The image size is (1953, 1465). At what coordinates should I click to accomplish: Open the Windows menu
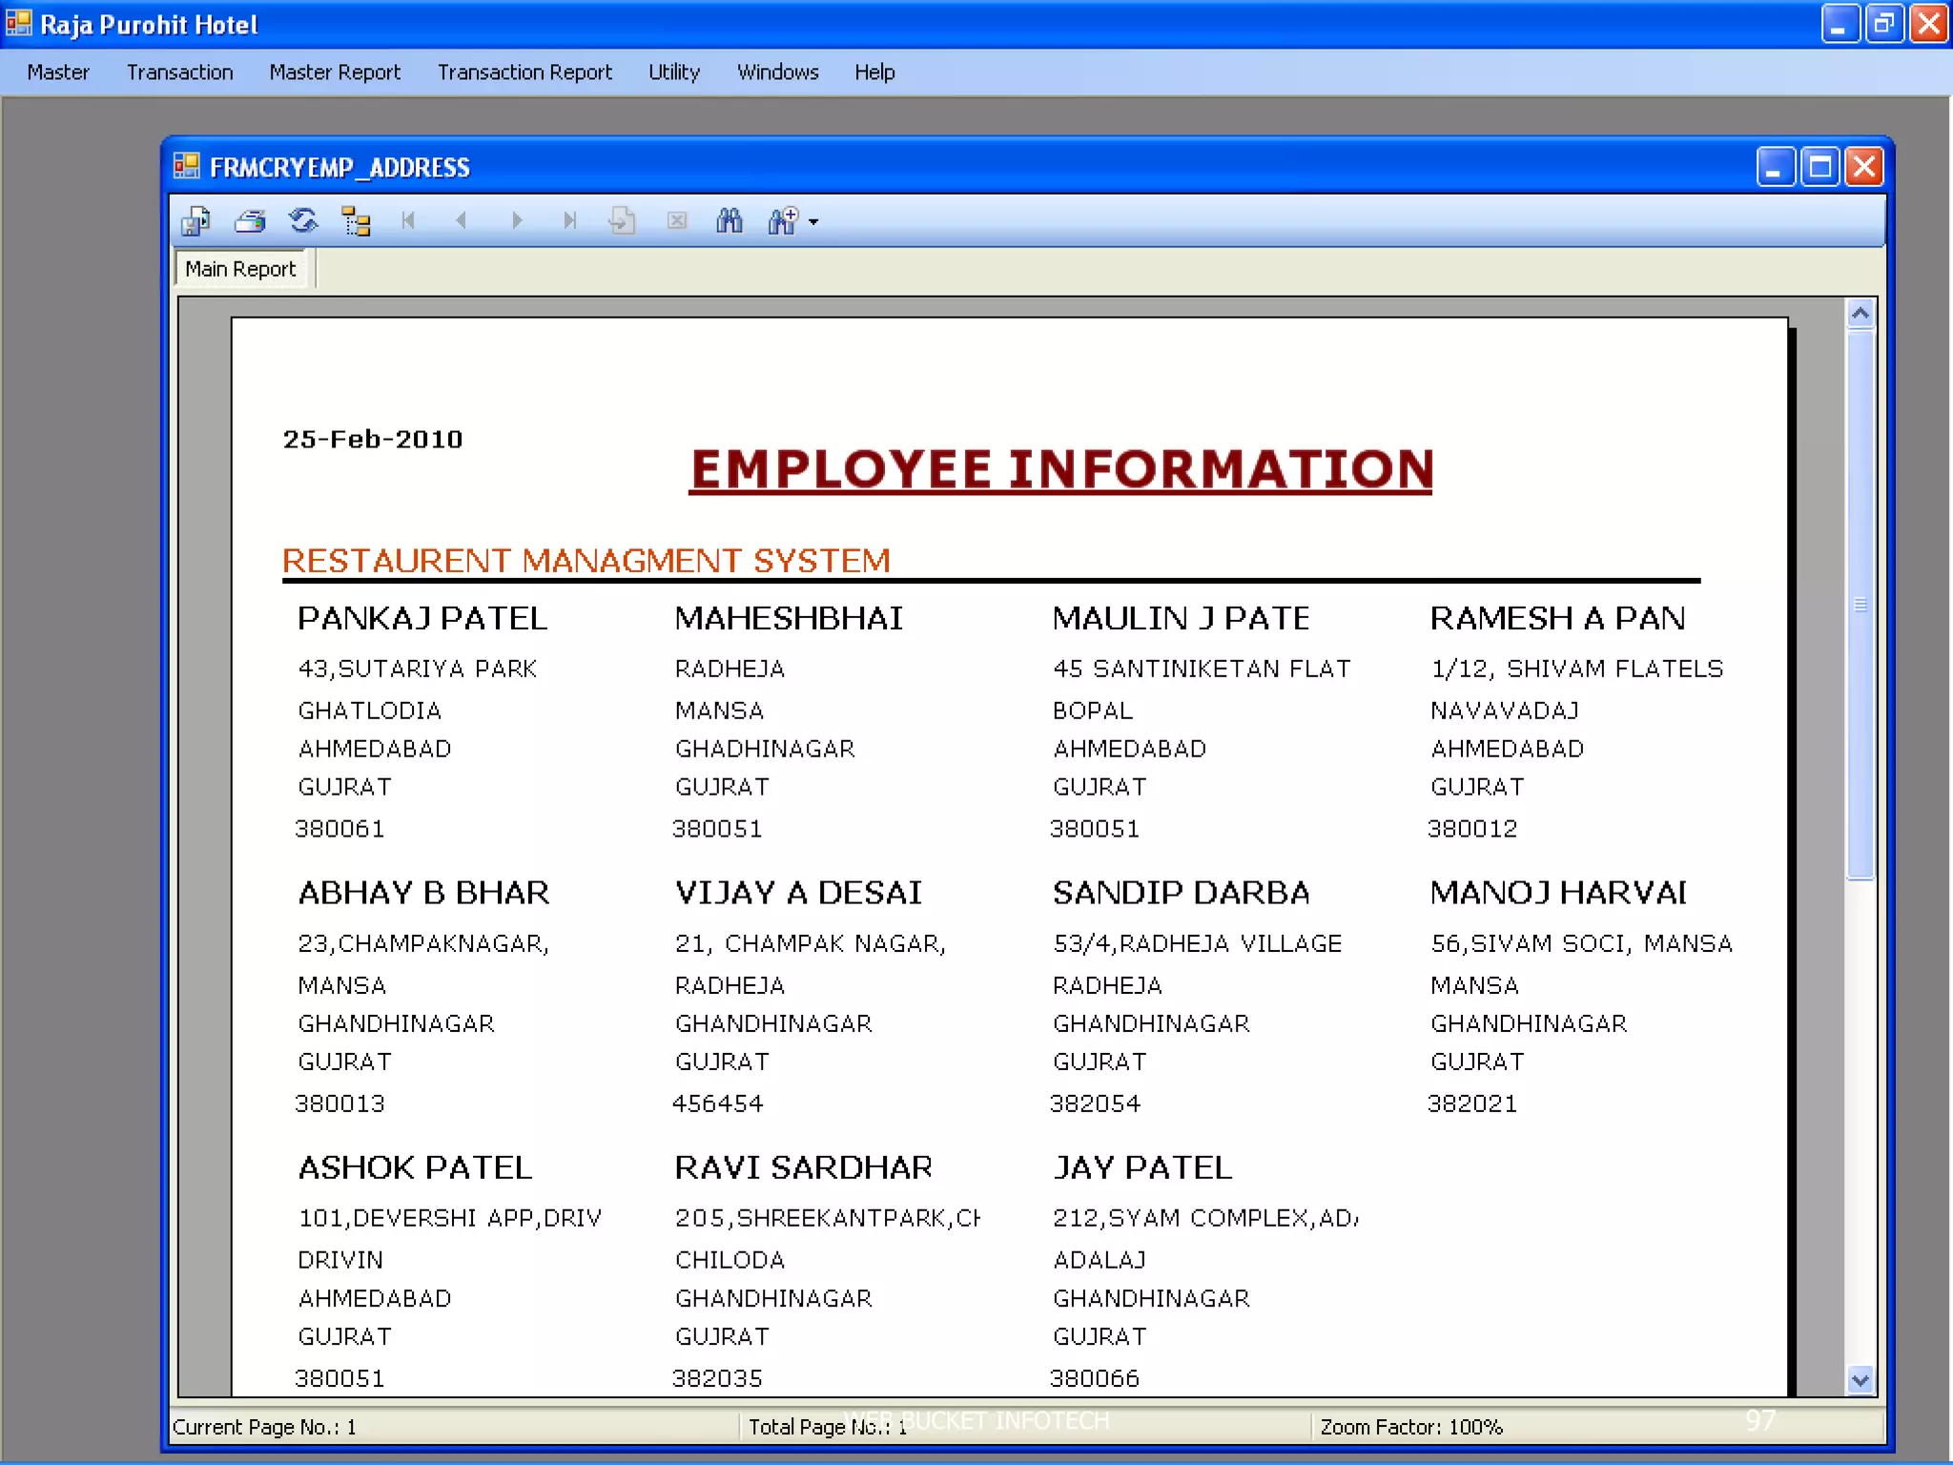pyautogui.click(x=778, y=72)
